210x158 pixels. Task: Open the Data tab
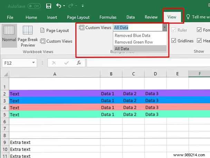131,17
